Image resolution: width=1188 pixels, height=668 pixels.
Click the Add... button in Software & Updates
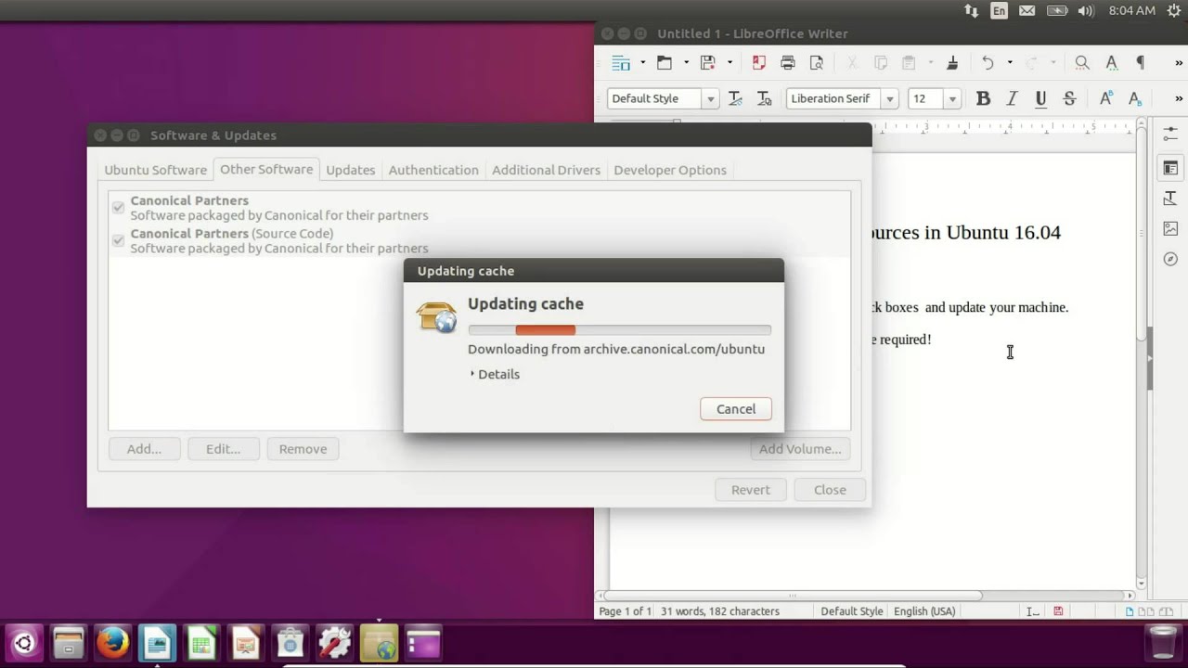(144, 449)
